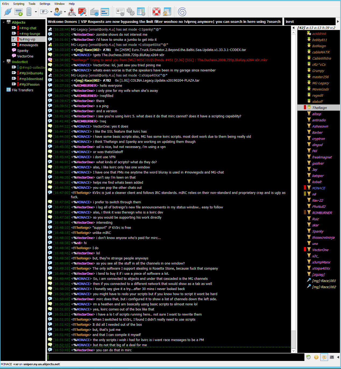
Task: Switch to the +#mg-lounge channel
Action: coord(30,34)
